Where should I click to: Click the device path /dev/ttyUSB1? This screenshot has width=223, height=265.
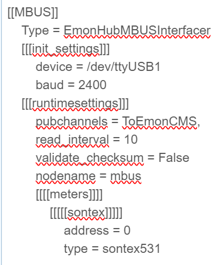pyautogui.click(x=124, y=67)
